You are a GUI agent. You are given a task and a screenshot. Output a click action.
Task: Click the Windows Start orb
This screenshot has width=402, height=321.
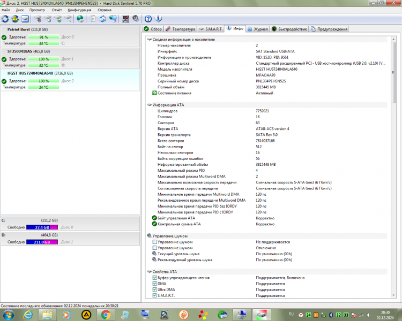point(8,315)
